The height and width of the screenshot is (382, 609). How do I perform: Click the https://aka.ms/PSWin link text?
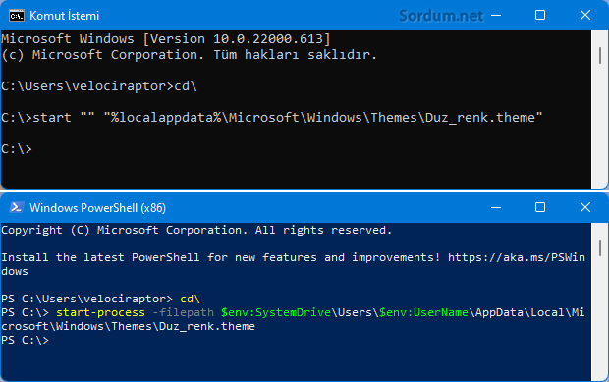tap(516, 257)
